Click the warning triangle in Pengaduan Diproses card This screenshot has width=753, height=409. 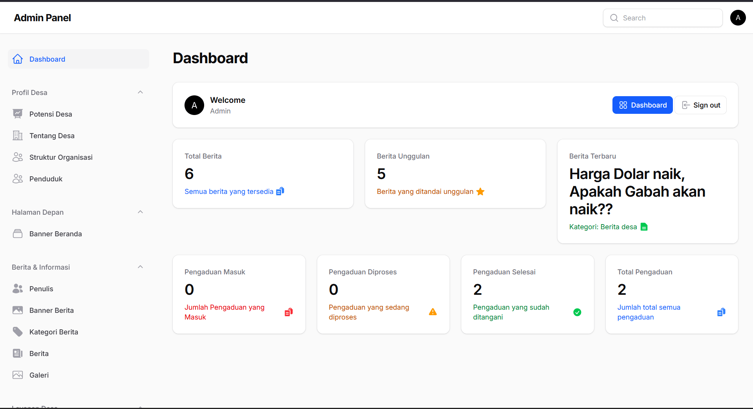[433, 312]
